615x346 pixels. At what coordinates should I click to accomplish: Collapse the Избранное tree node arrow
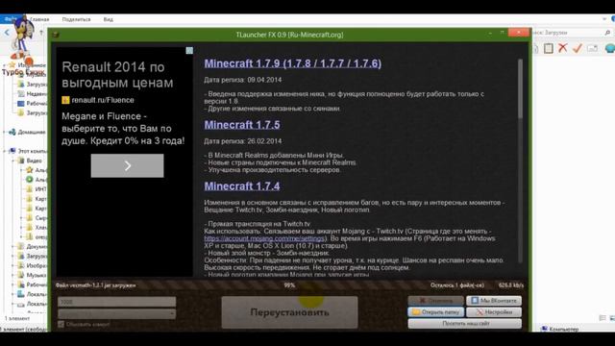tap(4, 65)
